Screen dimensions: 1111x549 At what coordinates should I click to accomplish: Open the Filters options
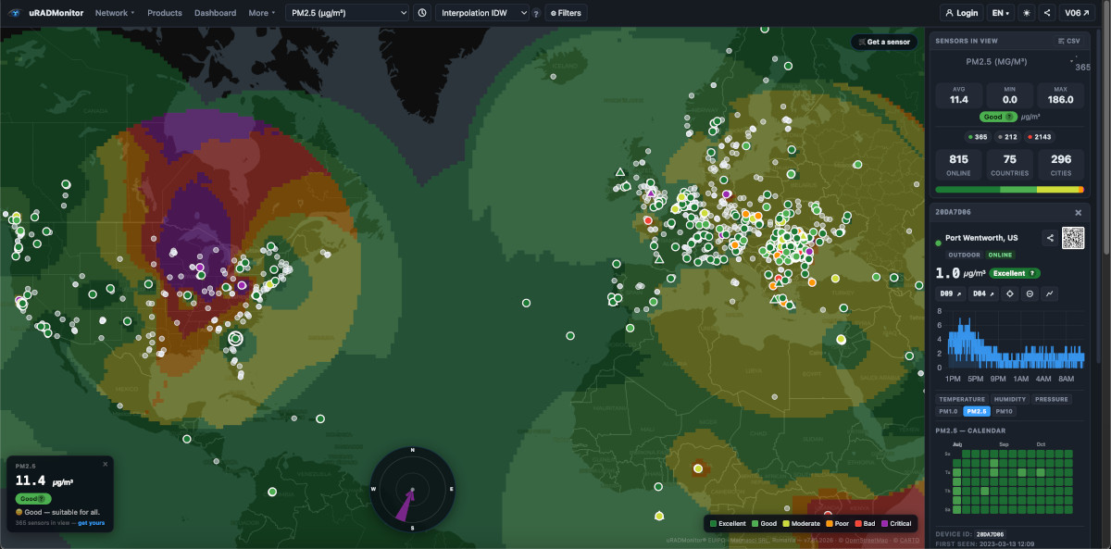click(x=566, y=13)
